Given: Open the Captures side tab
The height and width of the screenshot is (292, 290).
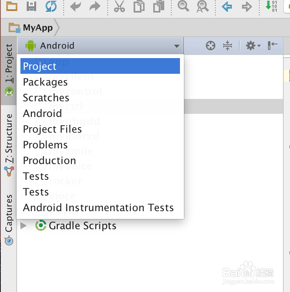Looking at the screenshot, I should coord(9,220).
